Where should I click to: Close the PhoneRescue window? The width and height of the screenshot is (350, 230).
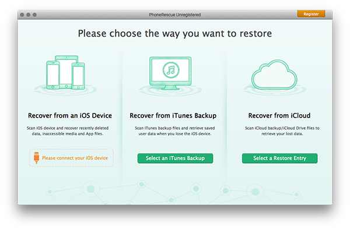[x=22, y=15]
